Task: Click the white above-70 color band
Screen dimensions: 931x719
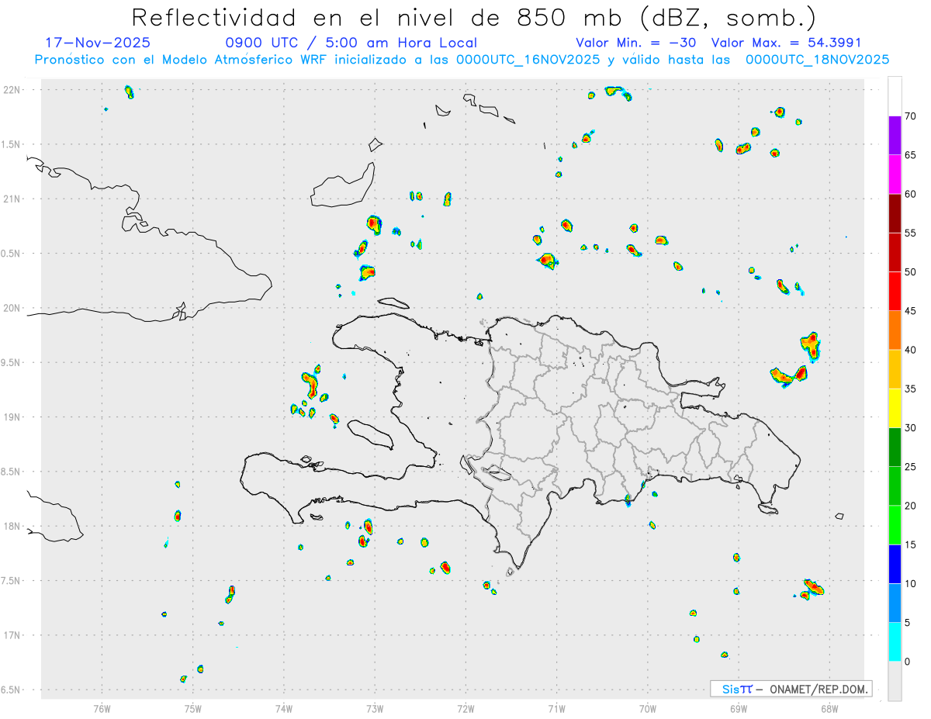Action: point(895,97)
